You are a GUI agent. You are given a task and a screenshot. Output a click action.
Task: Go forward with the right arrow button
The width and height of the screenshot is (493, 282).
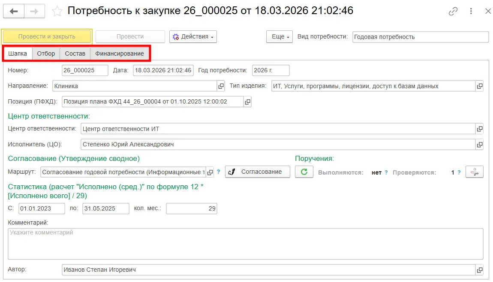tap(34, 11)
